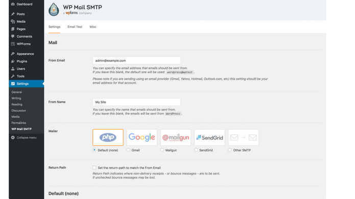Open the Settings tab

tap(54, 27)
